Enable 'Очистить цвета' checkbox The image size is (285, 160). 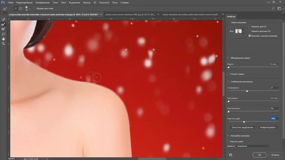[x=228, y=141]
